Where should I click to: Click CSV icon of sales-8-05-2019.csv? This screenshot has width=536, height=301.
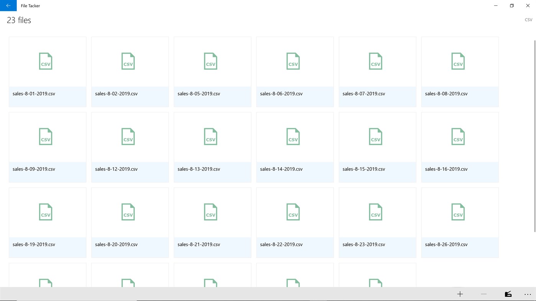(211, 61)
